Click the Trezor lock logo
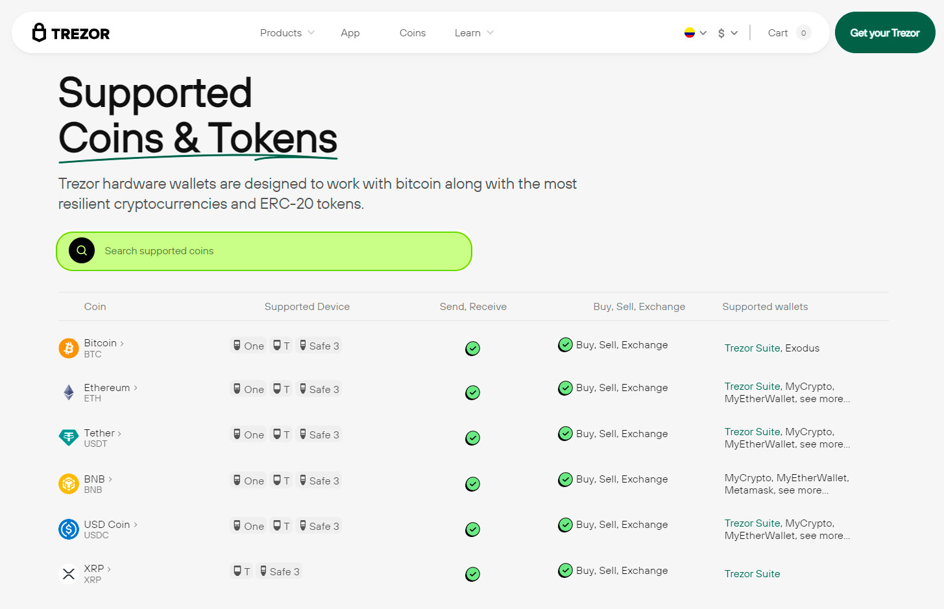Viewport: 944px width, 609px height. click(40, 32)
